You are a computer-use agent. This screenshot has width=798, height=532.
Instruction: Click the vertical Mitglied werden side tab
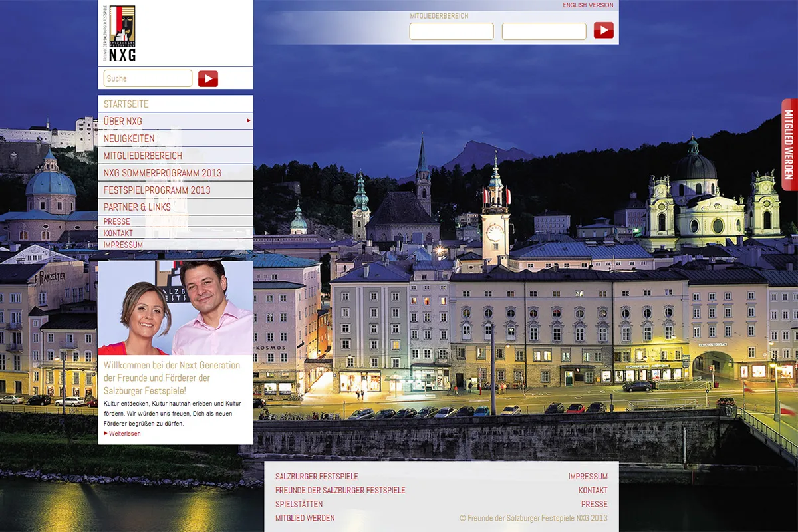coord(789,144)
